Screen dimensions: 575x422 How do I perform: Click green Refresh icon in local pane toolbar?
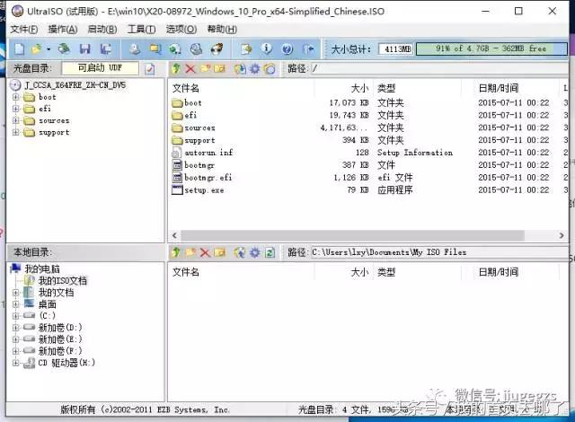click(x=270, y=252)
